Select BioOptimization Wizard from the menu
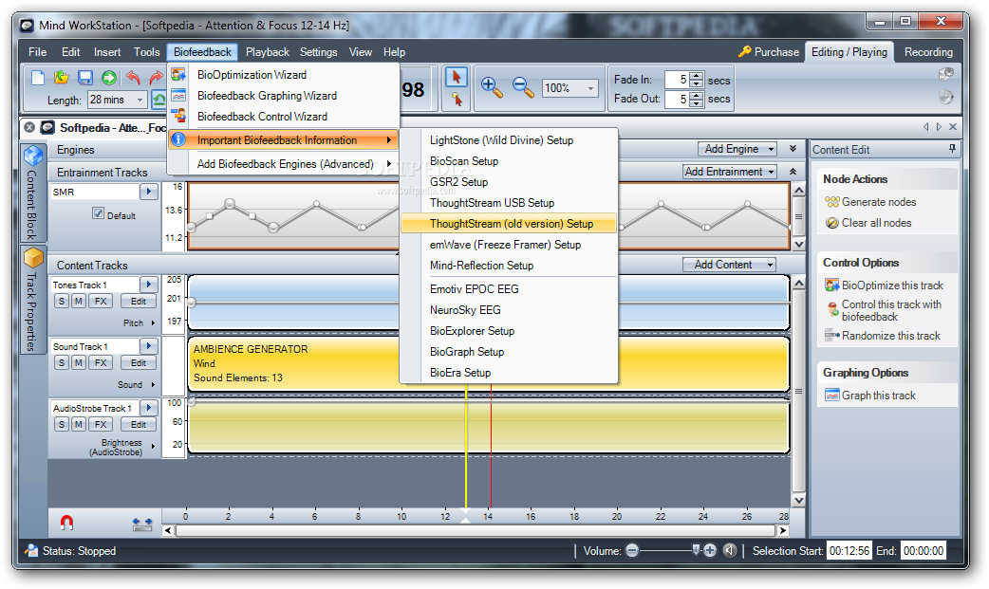 [x=252, y=74]
